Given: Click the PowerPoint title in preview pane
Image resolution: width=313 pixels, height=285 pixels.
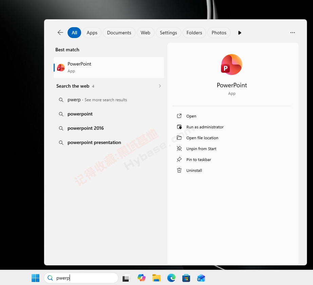Looking at the screenshot, I should pos(232,85).
